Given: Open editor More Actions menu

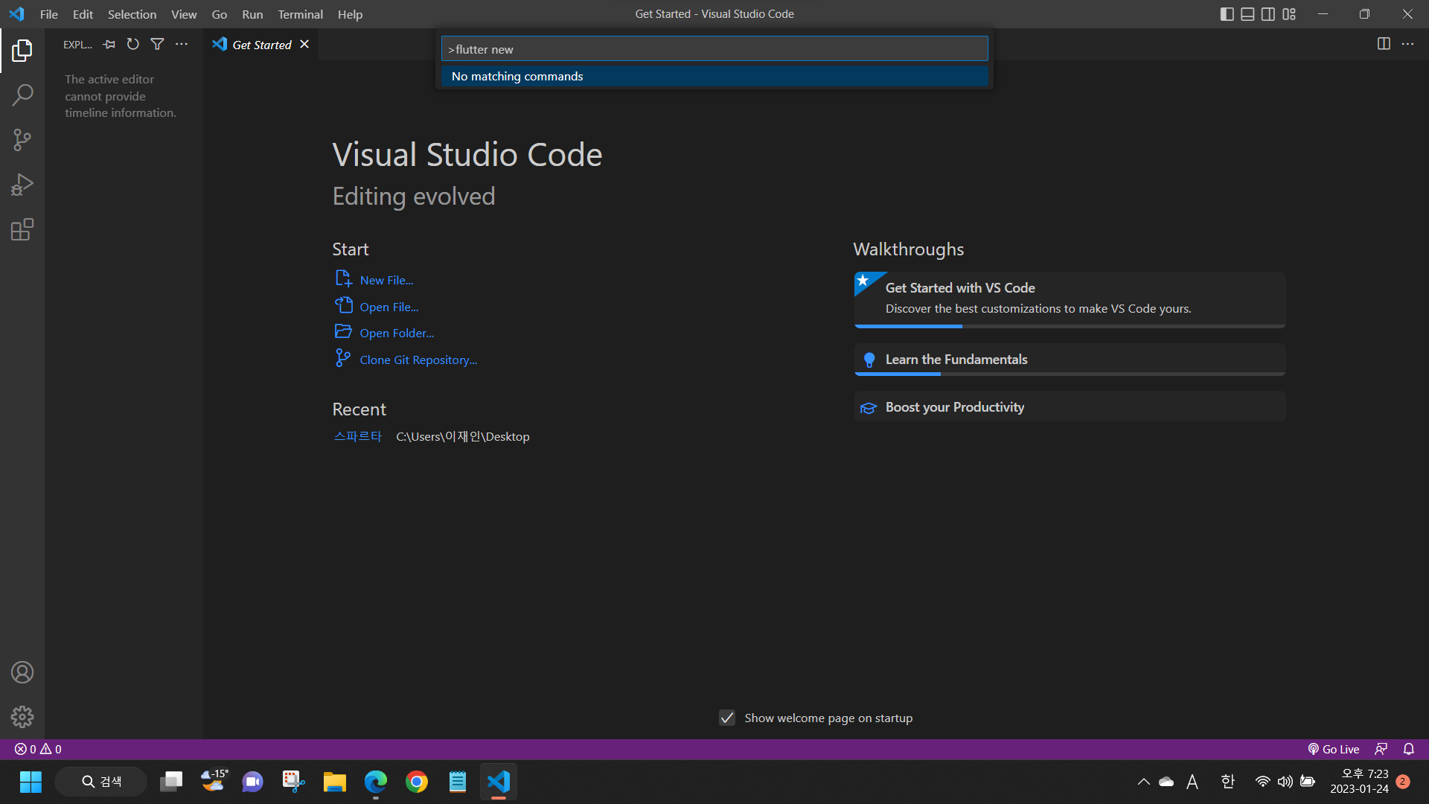Looking at the screenshot, I should click(1407, 44).
